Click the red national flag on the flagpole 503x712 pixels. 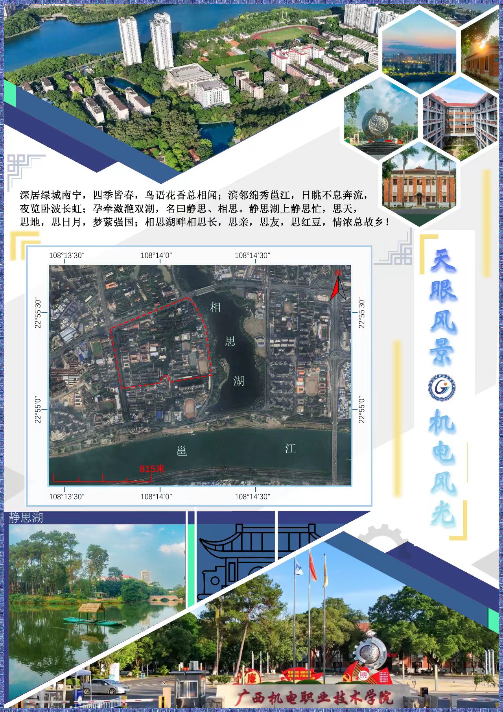(312, 567)
